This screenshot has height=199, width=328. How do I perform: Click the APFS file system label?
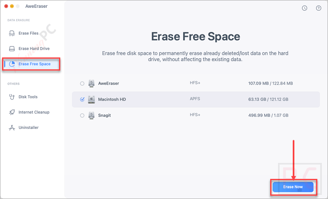[x=195, y=99]
